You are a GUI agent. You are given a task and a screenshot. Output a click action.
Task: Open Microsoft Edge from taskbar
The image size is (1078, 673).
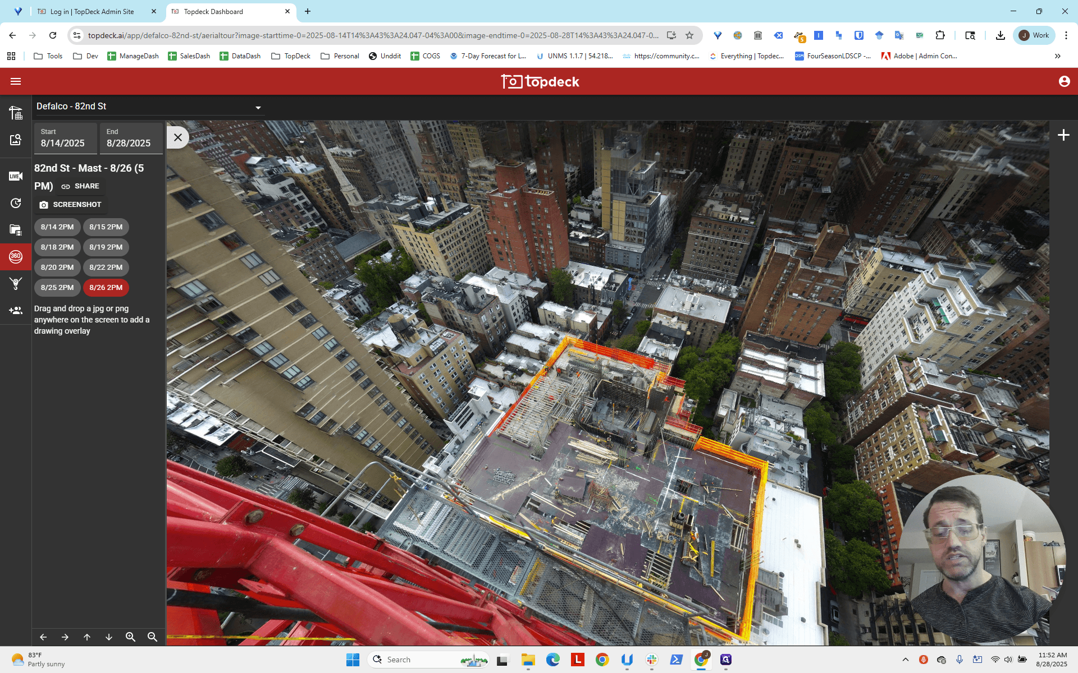point(553,660)
